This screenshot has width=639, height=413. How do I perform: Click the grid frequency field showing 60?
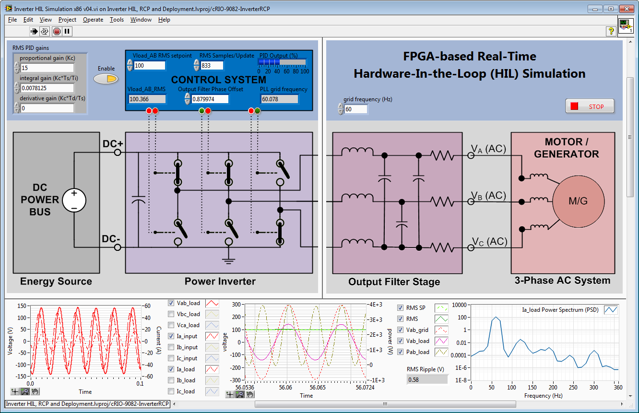(356, 109)
